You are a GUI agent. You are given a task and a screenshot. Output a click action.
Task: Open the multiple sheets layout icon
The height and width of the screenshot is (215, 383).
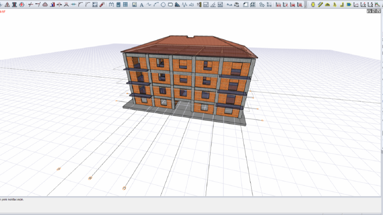[x=253, y=4]
